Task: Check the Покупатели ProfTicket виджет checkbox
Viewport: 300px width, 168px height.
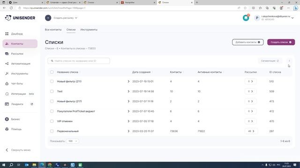Action: click(52, 111)
